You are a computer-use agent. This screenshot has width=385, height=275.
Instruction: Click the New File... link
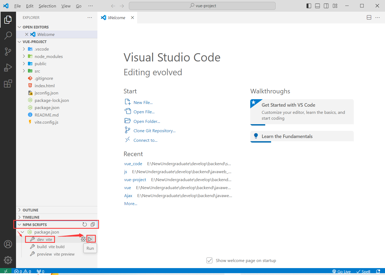pyautogui.click(x=143, y=102)
